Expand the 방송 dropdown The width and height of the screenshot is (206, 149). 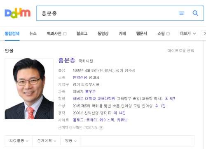click(71, 141)
